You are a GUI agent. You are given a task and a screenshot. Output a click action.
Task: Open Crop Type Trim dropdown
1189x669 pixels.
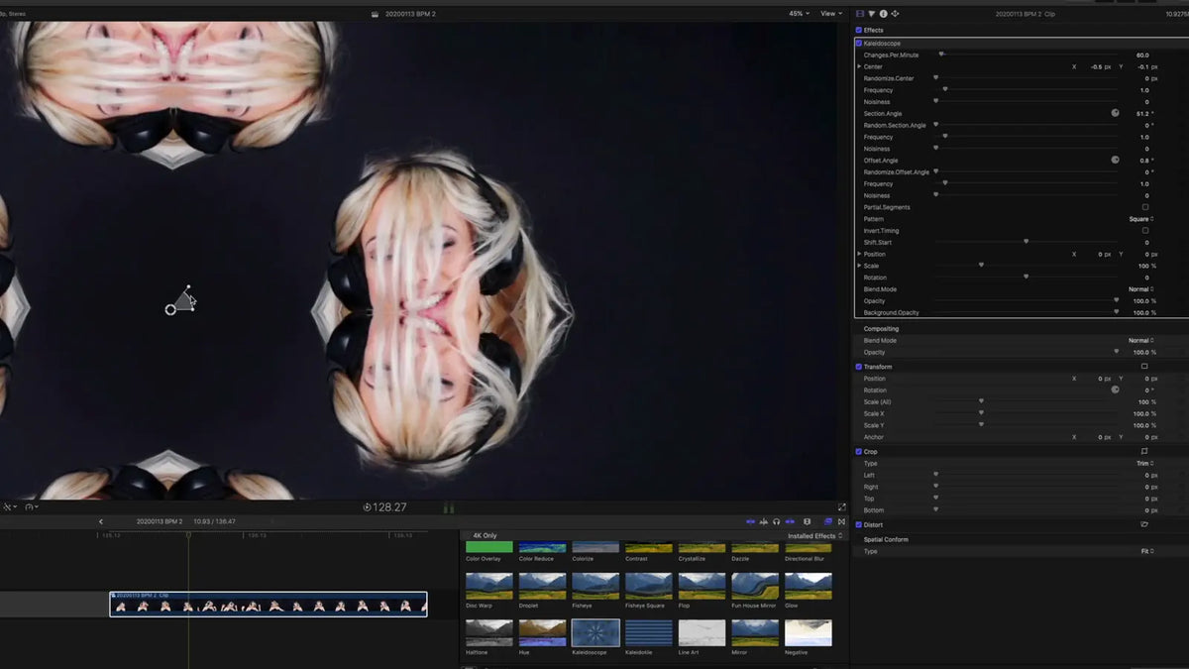pyautogui.click(x=1143, y=463)
